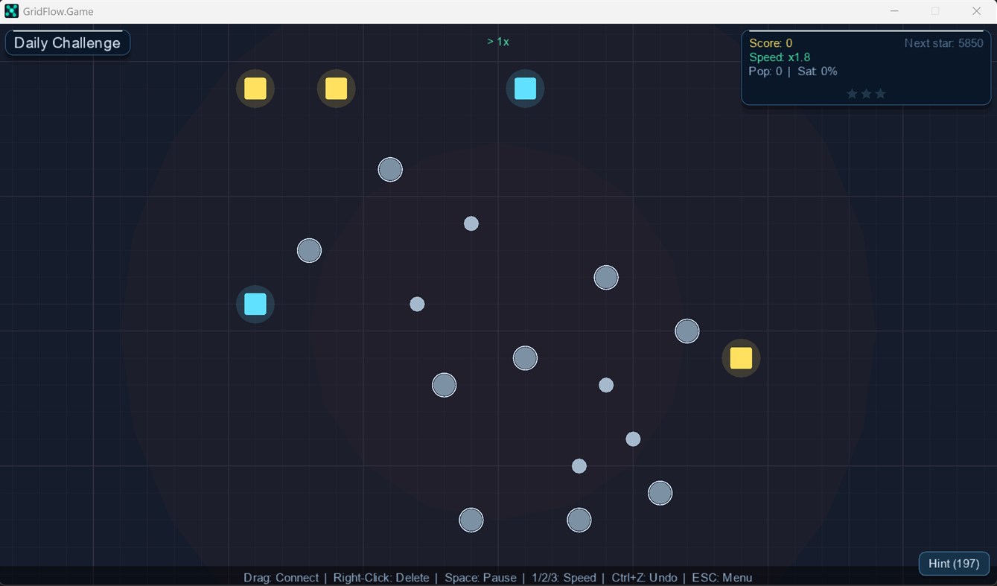Toggle the first star in the score panel

click(x=852, y=93)
